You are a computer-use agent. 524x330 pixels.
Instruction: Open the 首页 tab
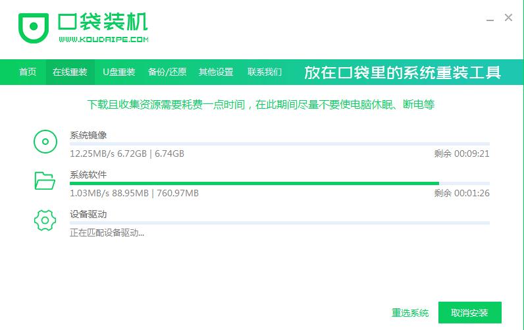click(28, 72)
